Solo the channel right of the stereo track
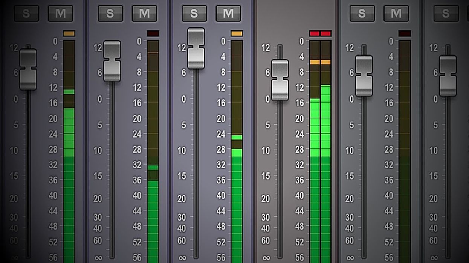Viewport: 469px width, 263px height. coord(362,12)
